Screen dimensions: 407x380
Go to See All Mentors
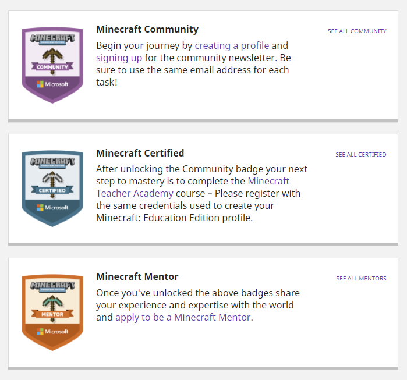[361, 279]
